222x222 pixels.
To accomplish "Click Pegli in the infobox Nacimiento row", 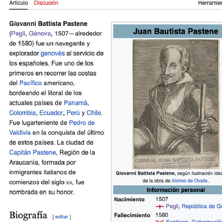I will [x=172, y=206].
